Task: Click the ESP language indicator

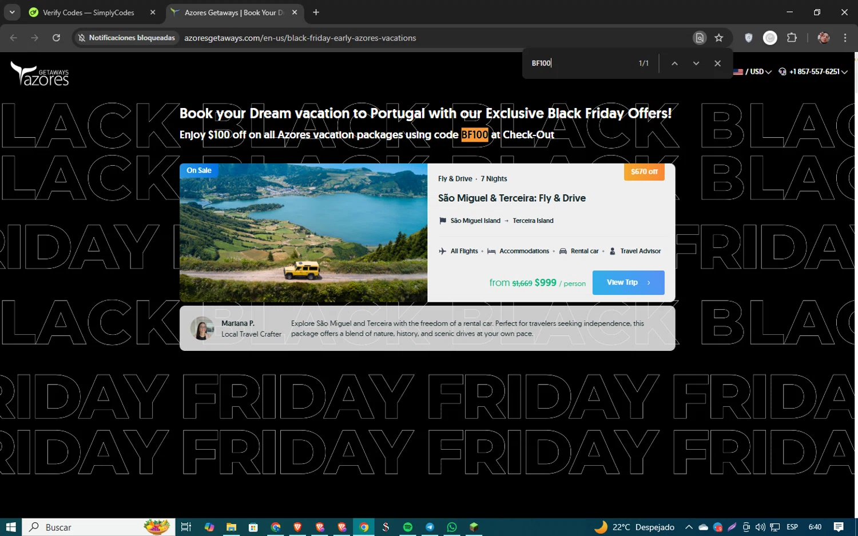Action: pyautogui.click(x=792, y=527)
